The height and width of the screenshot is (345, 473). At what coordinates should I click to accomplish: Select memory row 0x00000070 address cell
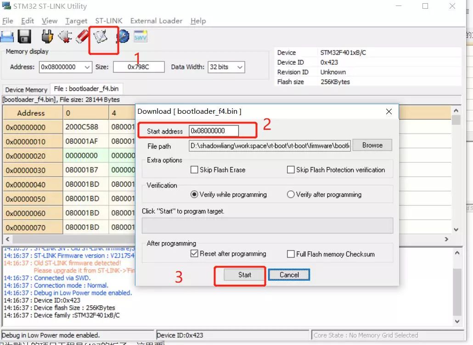[x=33, y=228]
